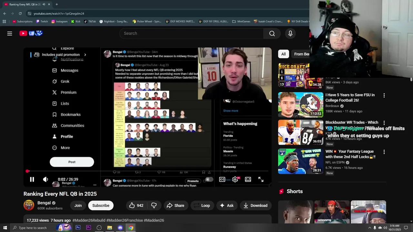
Task: Go to the YouTube home logo
Action: point(31,33)
